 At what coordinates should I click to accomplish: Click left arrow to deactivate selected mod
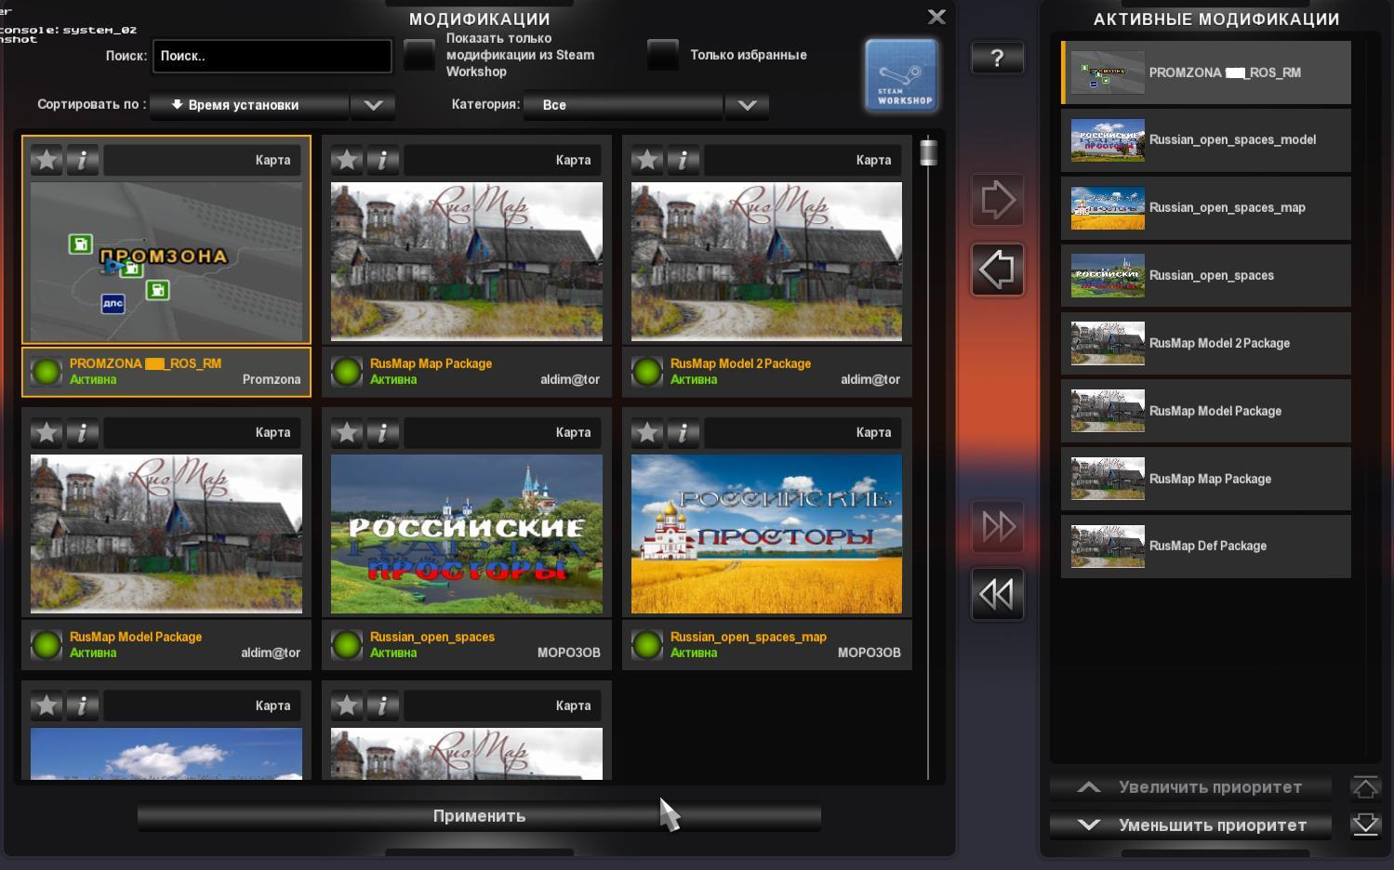997,270
